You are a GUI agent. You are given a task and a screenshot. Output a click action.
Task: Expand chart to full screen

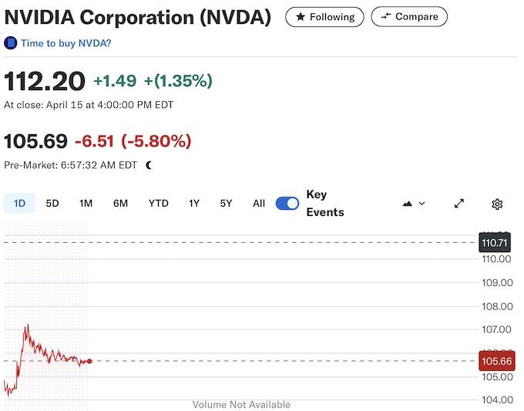pos(459,204)
